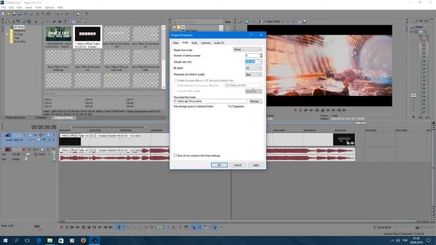This screenshot has height=245, width=436.
Task: Click the Stop button under the video preview
Action: pyautogui.click(x=322, y=110)
